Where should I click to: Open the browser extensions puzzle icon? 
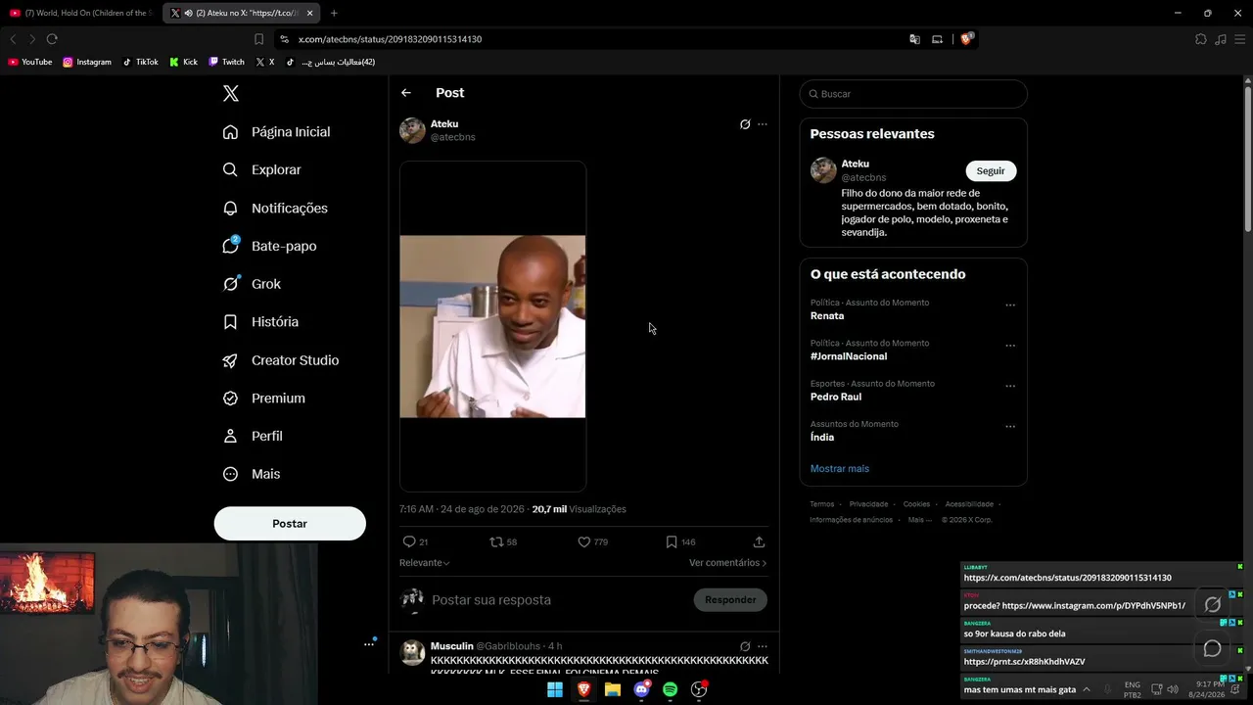click(1201, 39)
